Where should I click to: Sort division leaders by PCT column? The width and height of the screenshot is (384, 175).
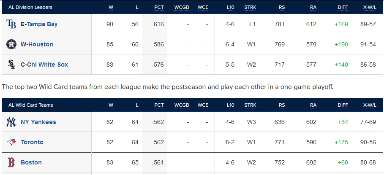click(x=159, y=7)
